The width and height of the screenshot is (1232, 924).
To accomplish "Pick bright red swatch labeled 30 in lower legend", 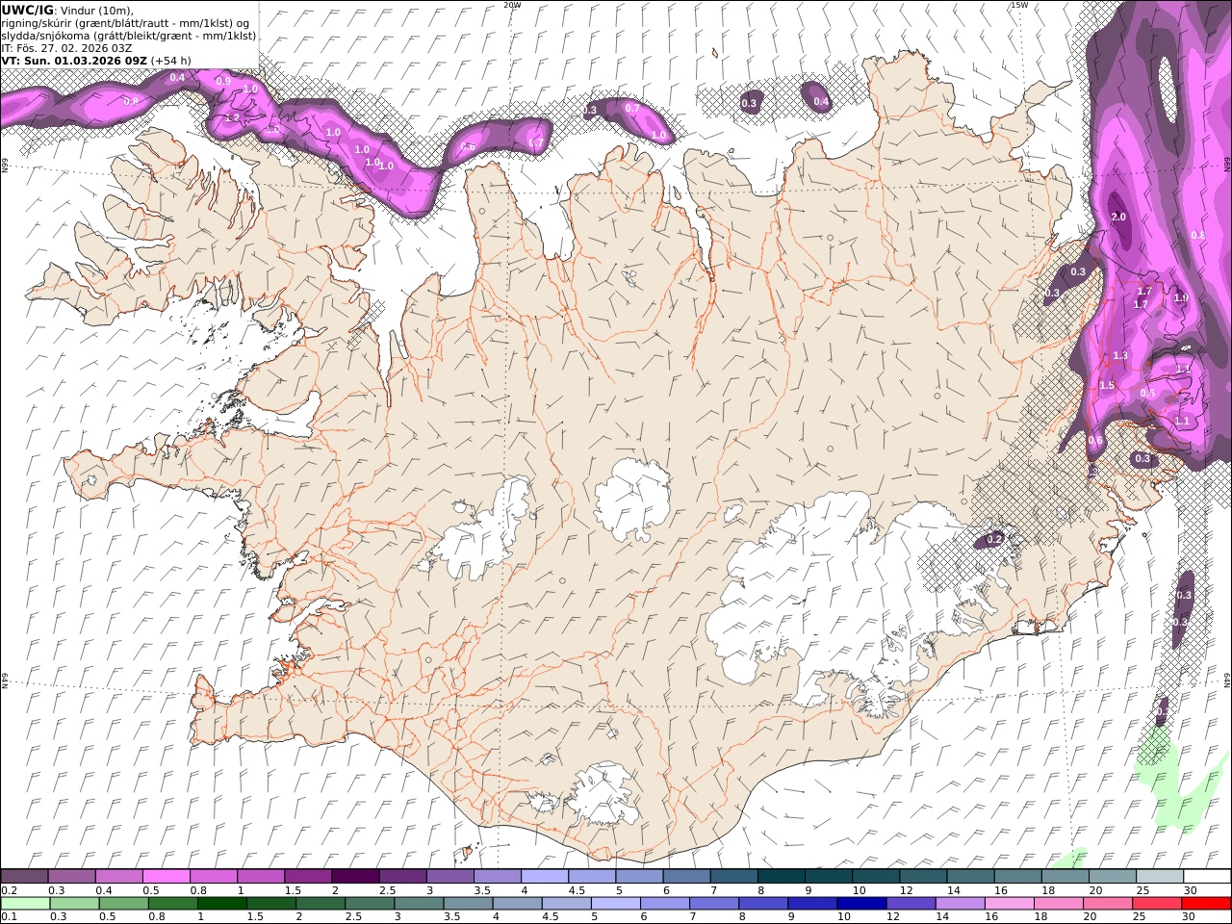I will point(1206,903).
